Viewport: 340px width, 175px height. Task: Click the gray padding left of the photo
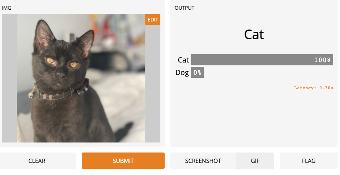[9, 78]
